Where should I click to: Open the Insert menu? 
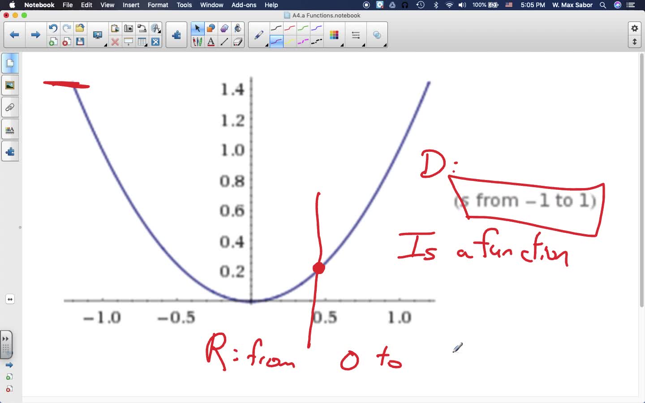[x=131, y=5]
